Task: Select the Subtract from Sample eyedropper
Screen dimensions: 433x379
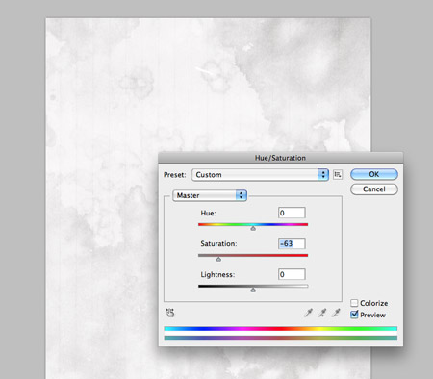Action: [336, 313]
